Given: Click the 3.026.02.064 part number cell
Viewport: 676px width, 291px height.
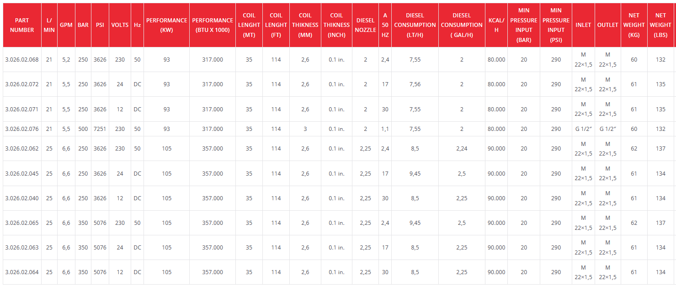Looking at the screenshot, I should tap(22, 272).
